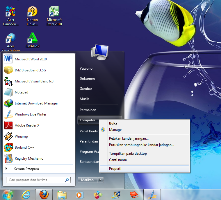Open Panel Kontrol in Start menu
This screenshot has height=200, width=221.
coord(89,131)
